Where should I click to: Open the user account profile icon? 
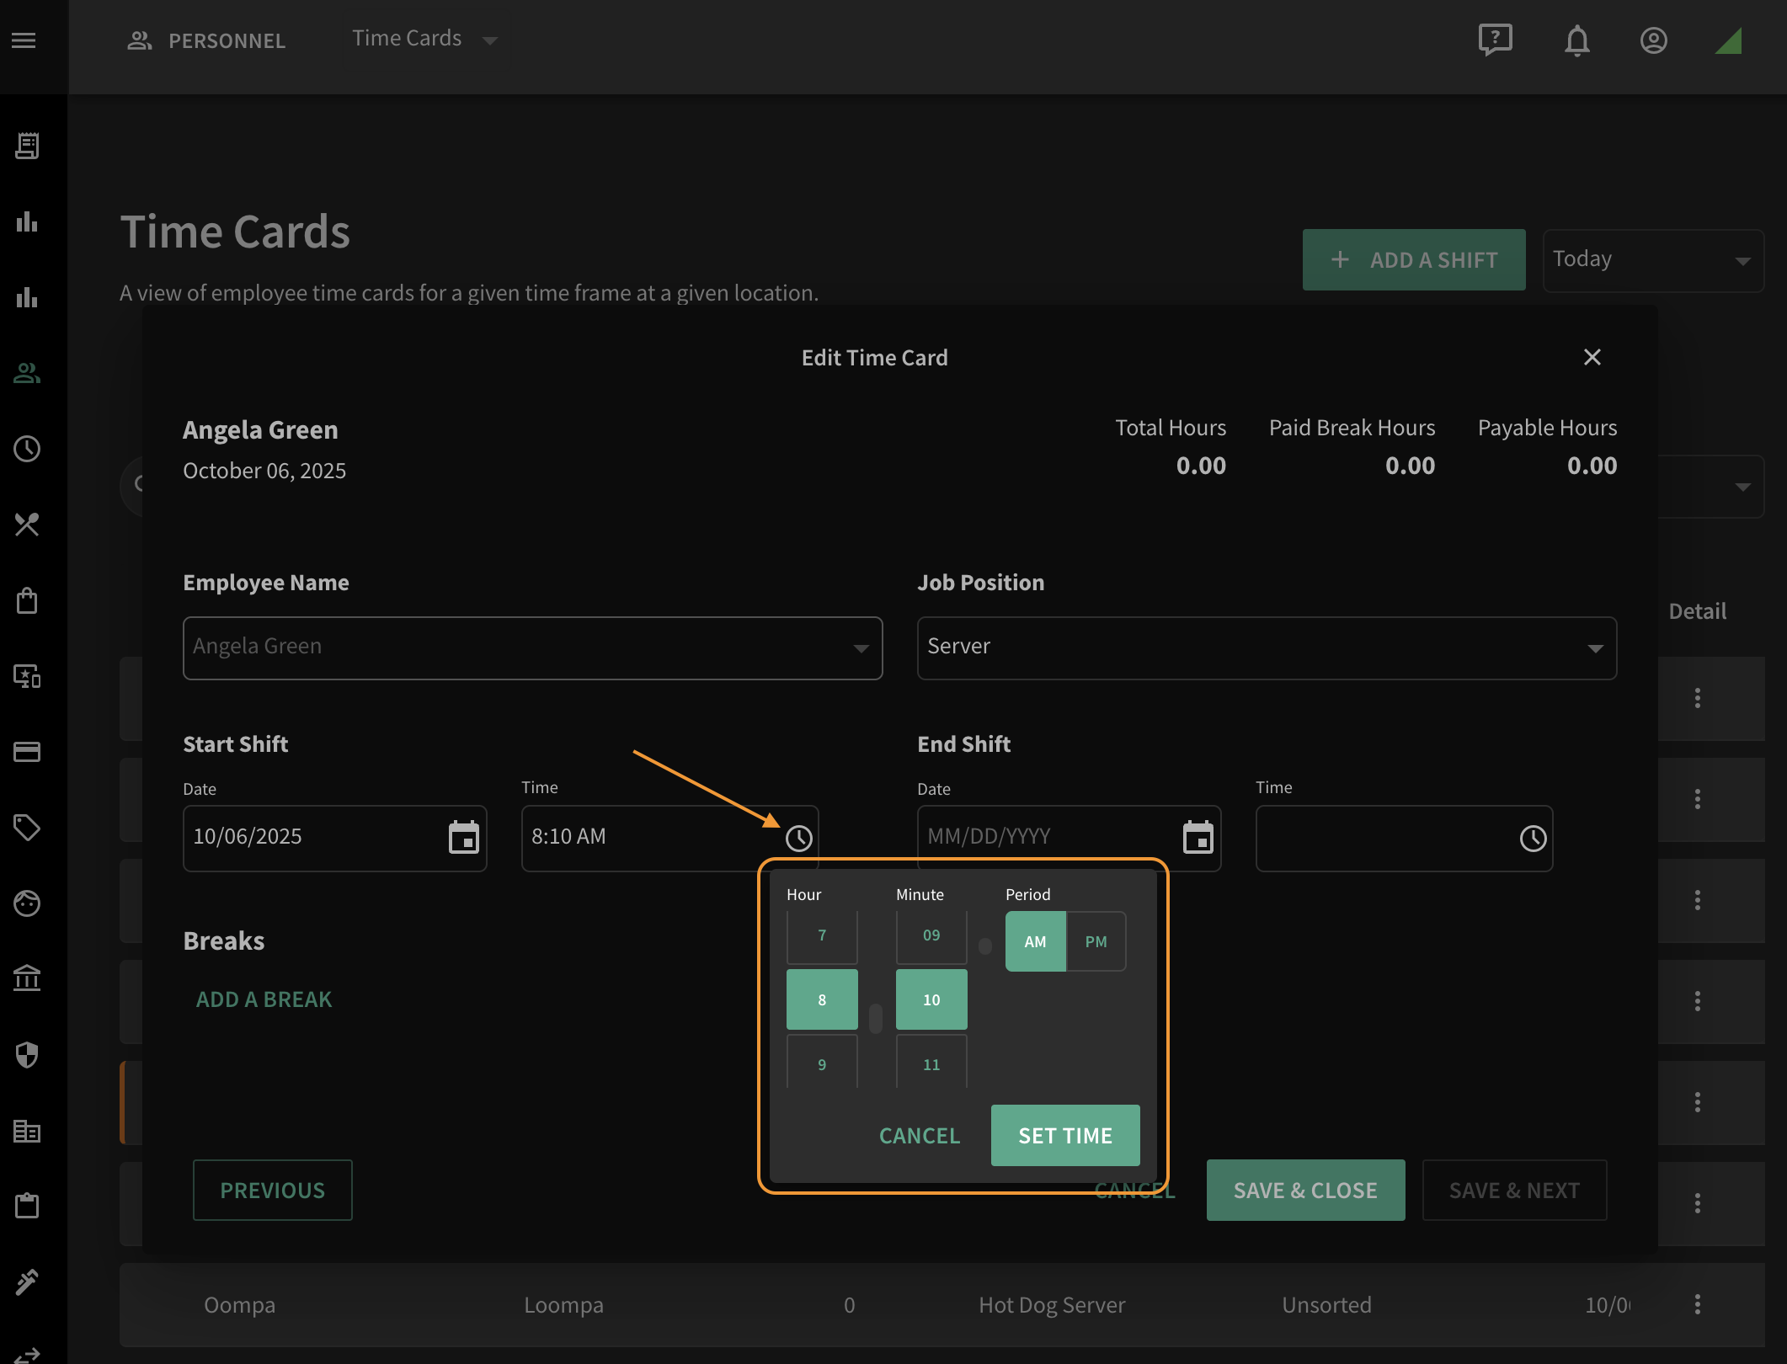point(1654,40)
